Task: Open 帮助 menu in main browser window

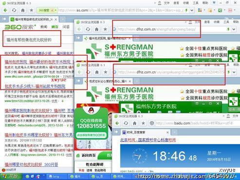Action: [x=205, y=3]
